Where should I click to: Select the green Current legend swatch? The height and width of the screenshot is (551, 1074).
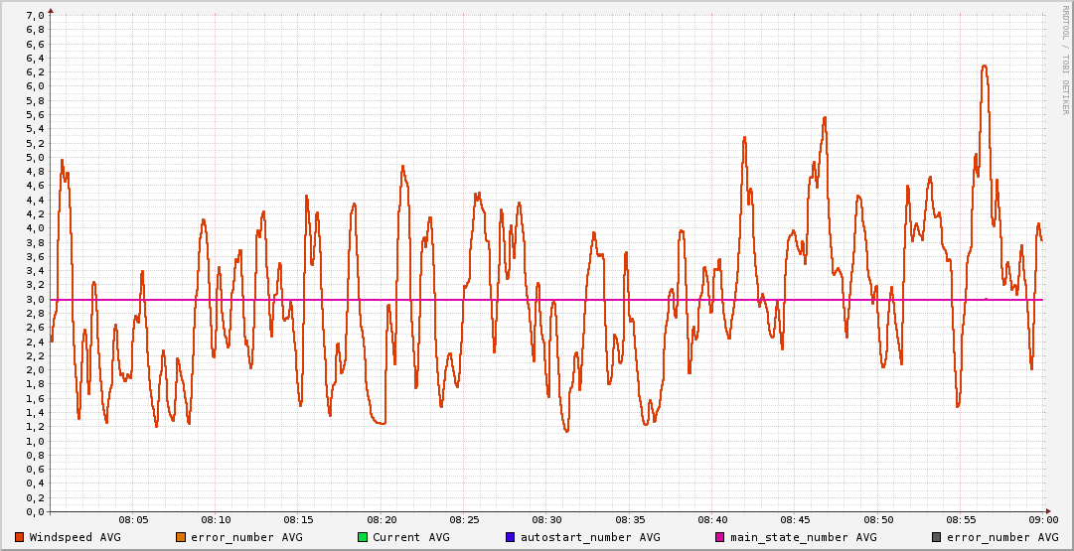[x=363, y=537]
